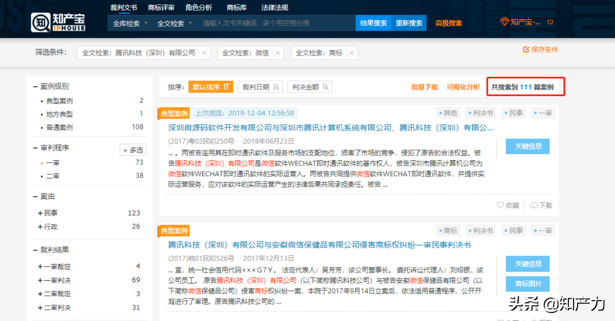Switch to the 裁判文书 tab
Screen dimensions: 615x321
point(124,7)
